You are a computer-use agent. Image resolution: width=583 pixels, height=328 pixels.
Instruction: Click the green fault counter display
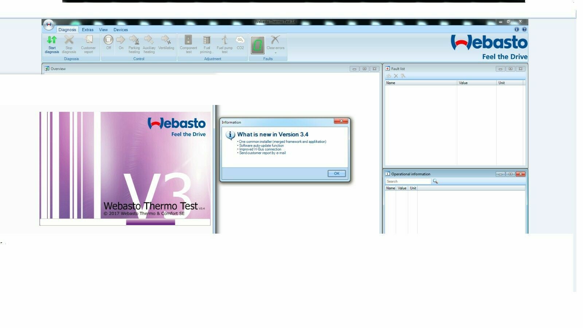pos(258,45)
